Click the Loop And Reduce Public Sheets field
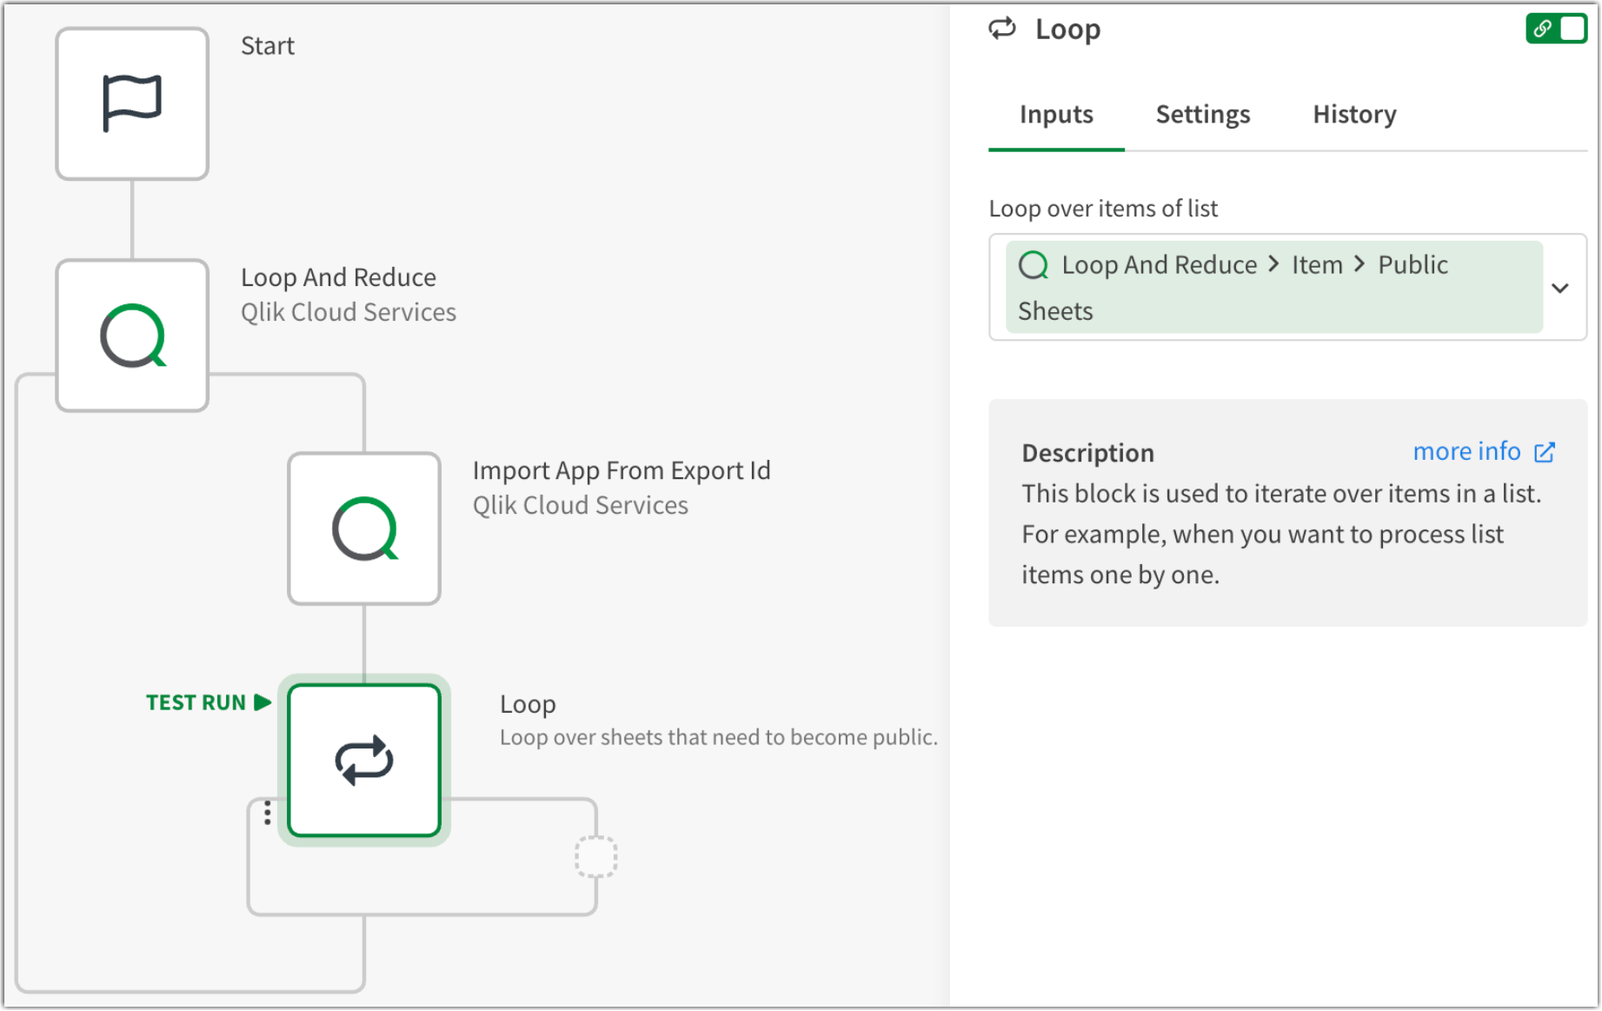1602x1011 pixels. pos(1273,288)
